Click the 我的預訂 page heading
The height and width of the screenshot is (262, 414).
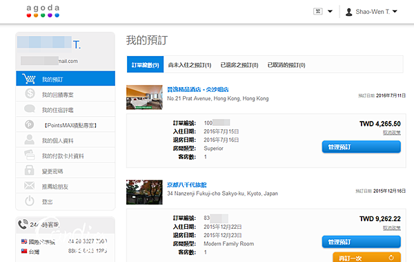click(x=147, y=40)
